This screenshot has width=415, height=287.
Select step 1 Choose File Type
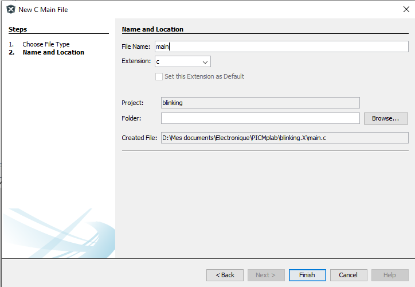46,44
